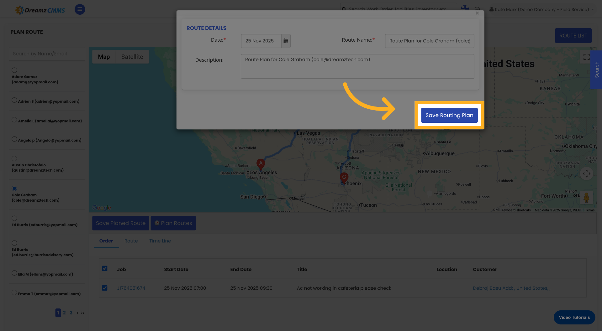602x331 pixels.
Task: Open the Debraj Basu address link
Action: coord(511,288)
